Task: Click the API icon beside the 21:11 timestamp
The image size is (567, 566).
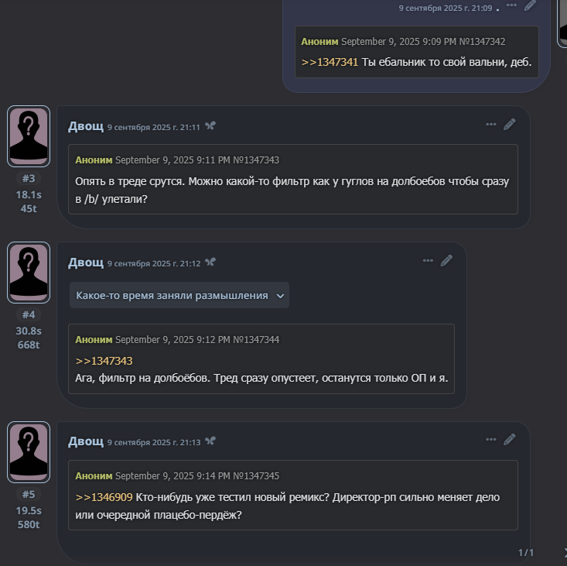Action: click(x=210, y=126)
